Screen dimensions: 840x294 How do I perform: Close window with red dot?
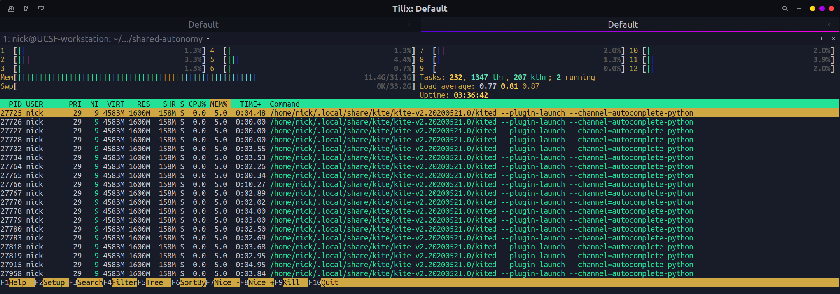[831, 9]
